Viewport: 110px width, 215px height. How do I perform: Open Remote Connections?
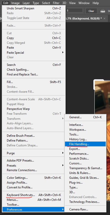(34, 170)
